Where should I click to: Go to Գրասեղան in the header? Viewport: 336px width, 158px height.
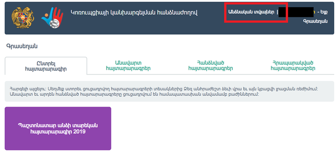315,21
